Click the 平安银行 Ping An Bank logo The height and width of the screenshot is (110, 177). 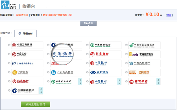[x=144, y=72]
